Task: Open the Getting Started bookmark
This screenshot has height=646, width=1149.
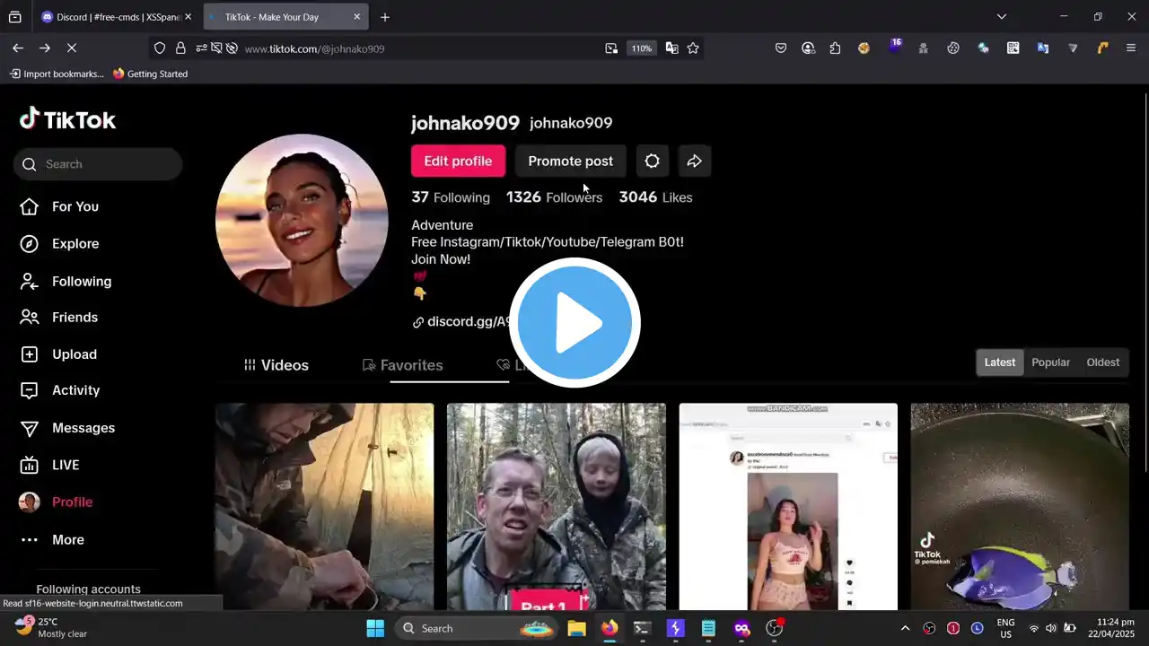Action: click(x=151, y=74)
